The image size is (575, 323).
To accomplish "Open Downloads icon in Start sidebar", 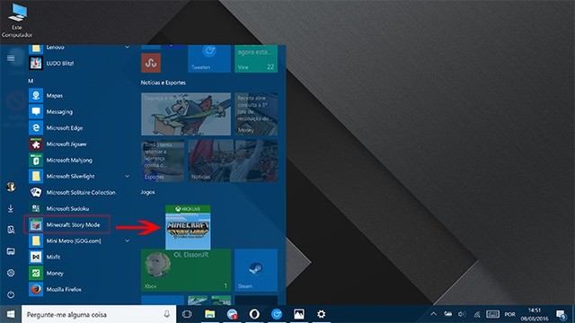I will [x=11, y=208].
